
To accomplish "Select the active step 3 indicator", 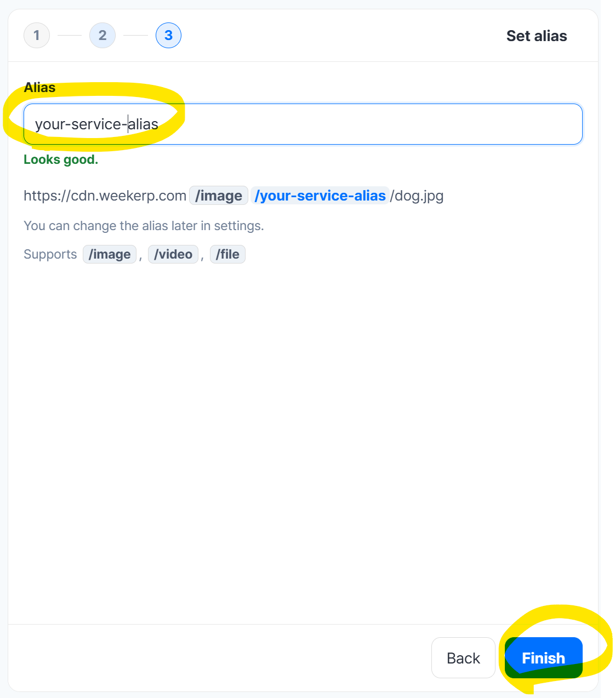I will click(168, 36).
